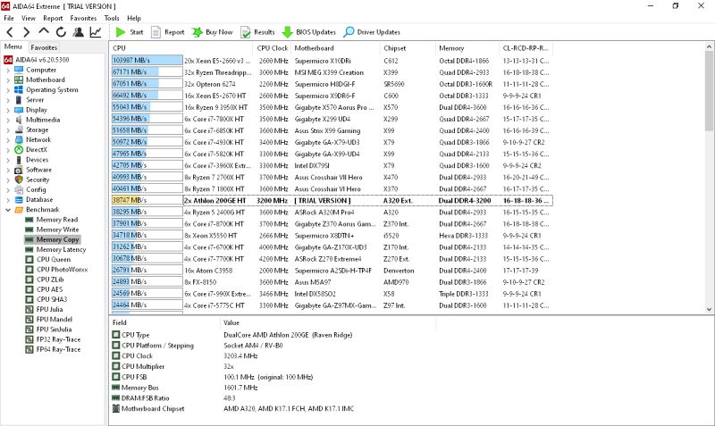Image resolution: width=715 pixels, height=426 pixels.
Task: Select the AIDA64 v6.20.5300 root icon
Action: pyautogui.click(x=8, y=60)
